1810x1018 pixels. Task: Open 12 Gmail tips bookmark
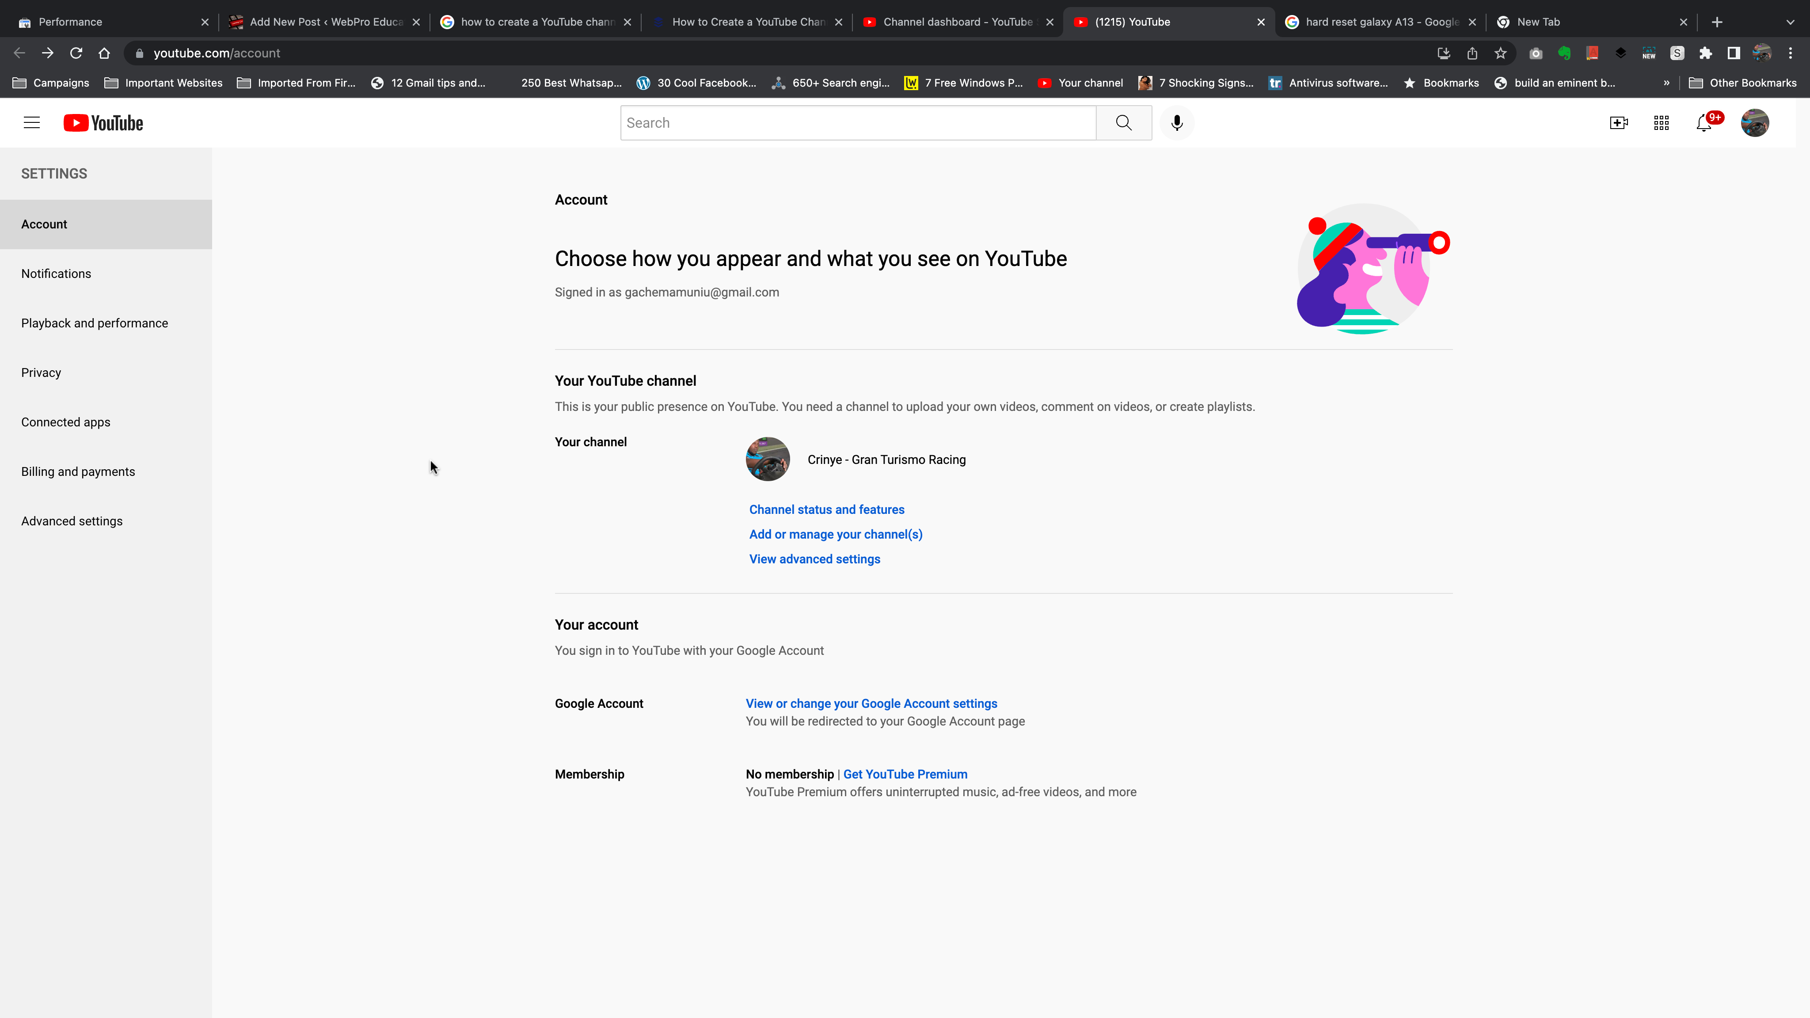(x=429, y=83)
